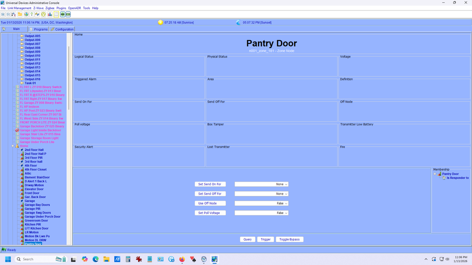Viewport: 472px width, 265px height.
Task: Click the yellow clock toolbar icon
Action: pos(43,14)
